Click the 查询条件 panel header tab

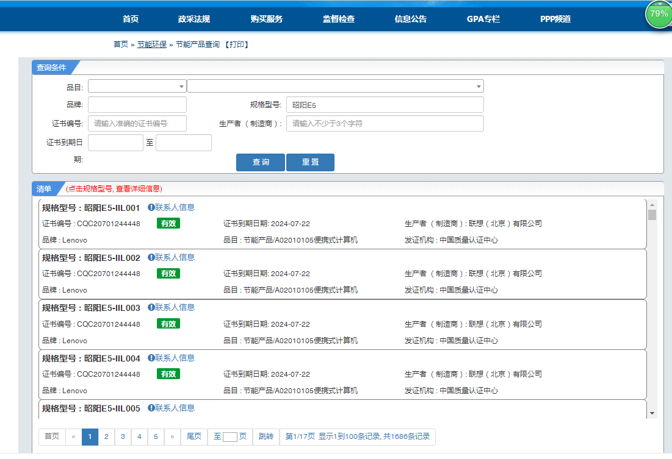[x=52, y=68]
